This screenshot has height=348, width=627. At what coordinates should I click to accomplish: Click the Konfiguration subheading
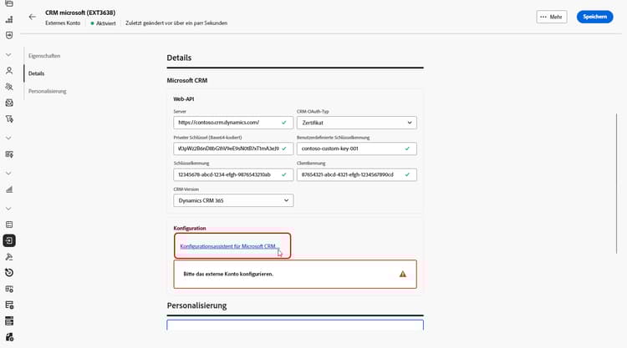pos(190,229)
